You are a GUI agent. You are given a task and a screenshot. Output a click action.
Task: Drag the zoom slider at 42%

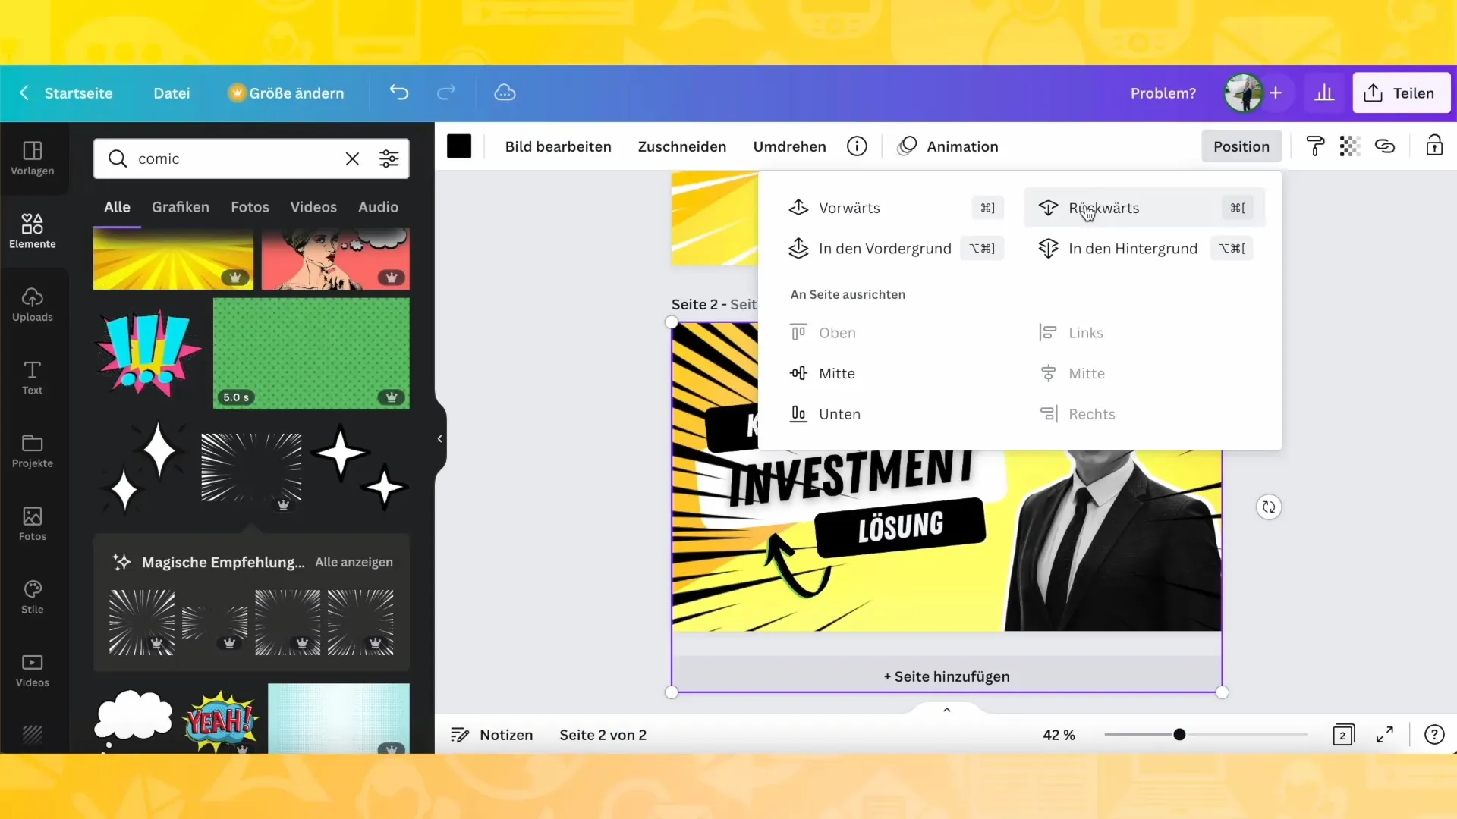pyautogui.click(x=1180, y=735)
